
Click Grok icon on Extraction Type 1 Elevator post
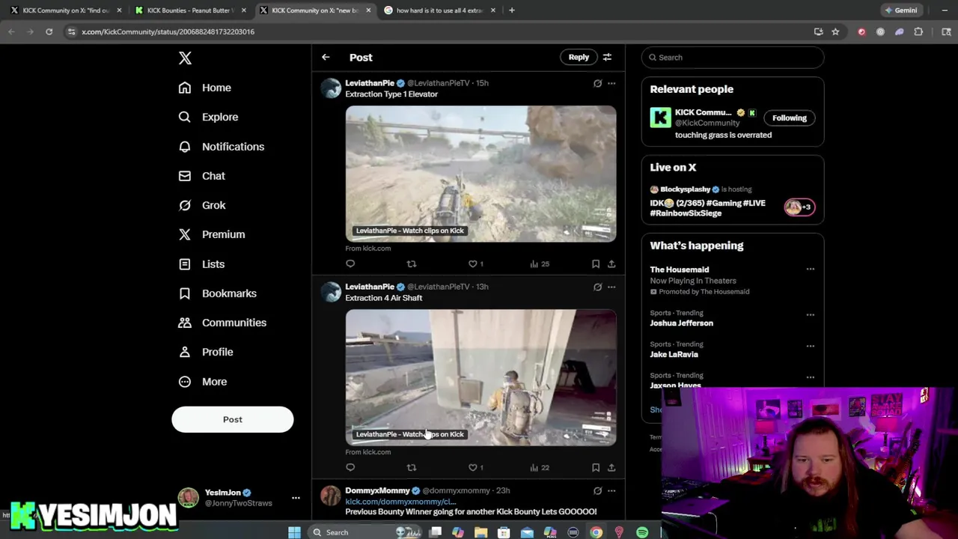pos(597,83)
